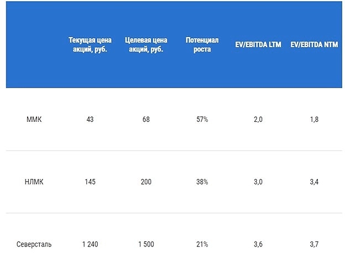Click the "Текущая цена акций, руб." column header
The image size is (345, 272).
point(90,45)
